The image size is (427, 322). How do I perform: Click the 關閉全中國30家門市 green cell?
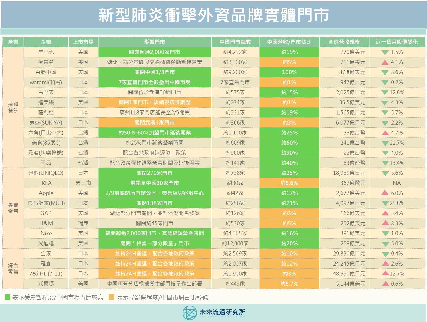click(154, 183)
